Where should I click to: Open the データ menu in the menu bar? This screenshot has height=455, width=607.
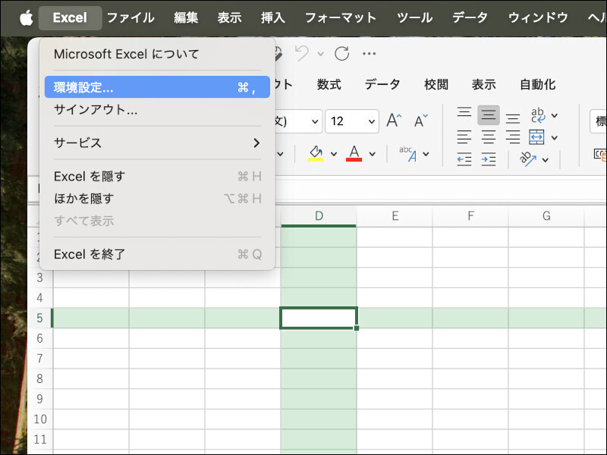click(470, 17)
